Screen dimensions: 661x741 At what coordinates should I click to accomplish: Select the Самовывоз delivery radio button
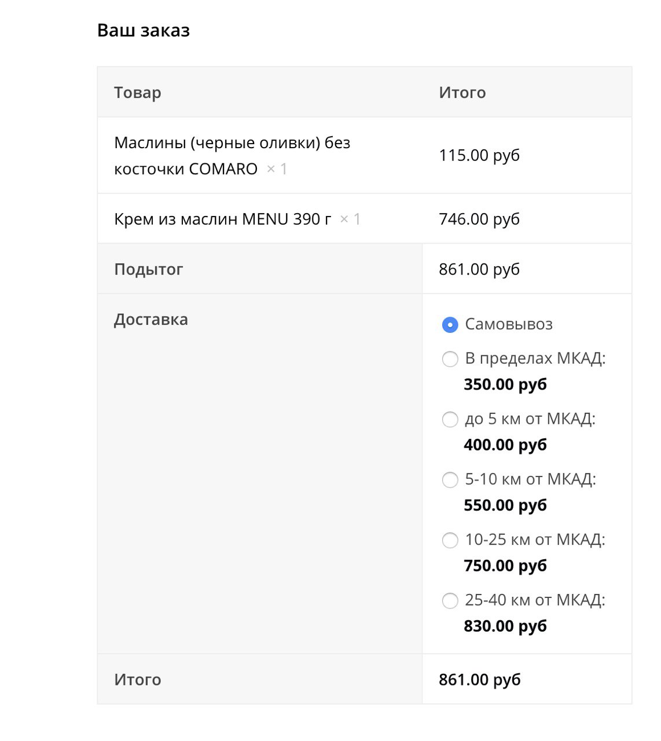(x=450, y=325)
